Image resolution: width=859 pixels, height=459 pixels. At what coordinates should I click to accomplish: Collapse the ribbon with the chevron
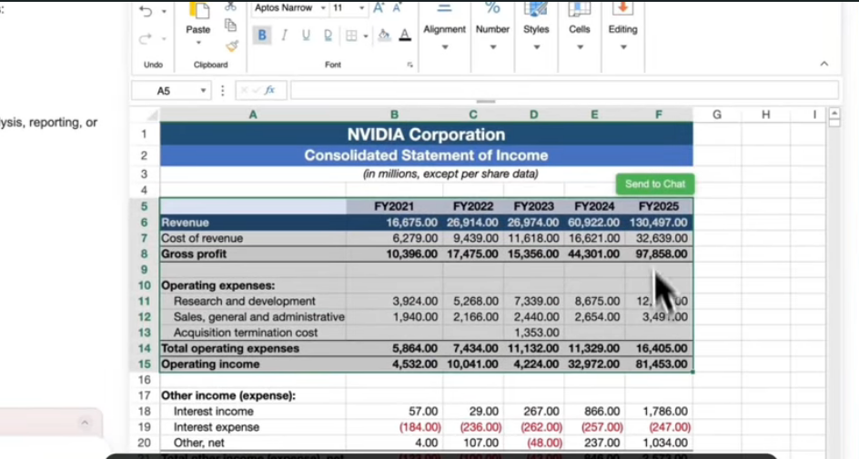tap(824, 64)
